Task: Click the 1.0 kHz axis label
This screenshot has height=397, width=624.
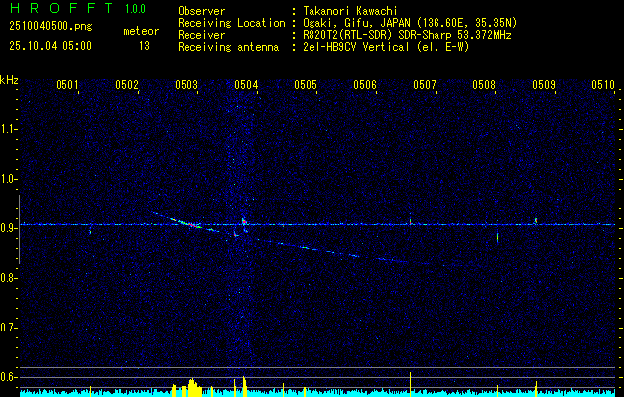Action: (8, 180)
